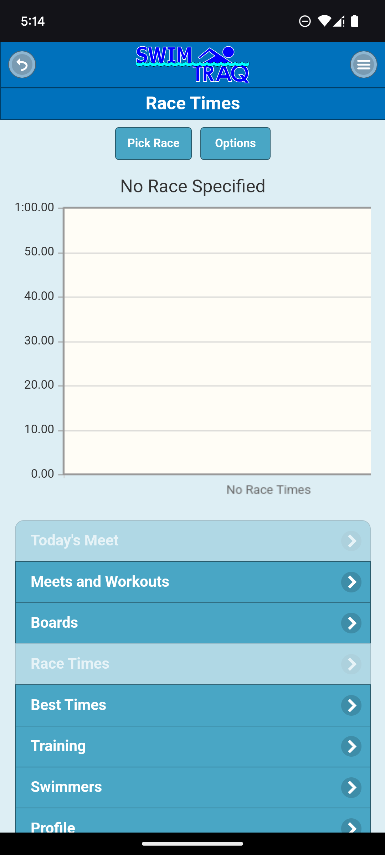
Task: Tap the Training chevron arrow icon
Action: tap(351, 746)
